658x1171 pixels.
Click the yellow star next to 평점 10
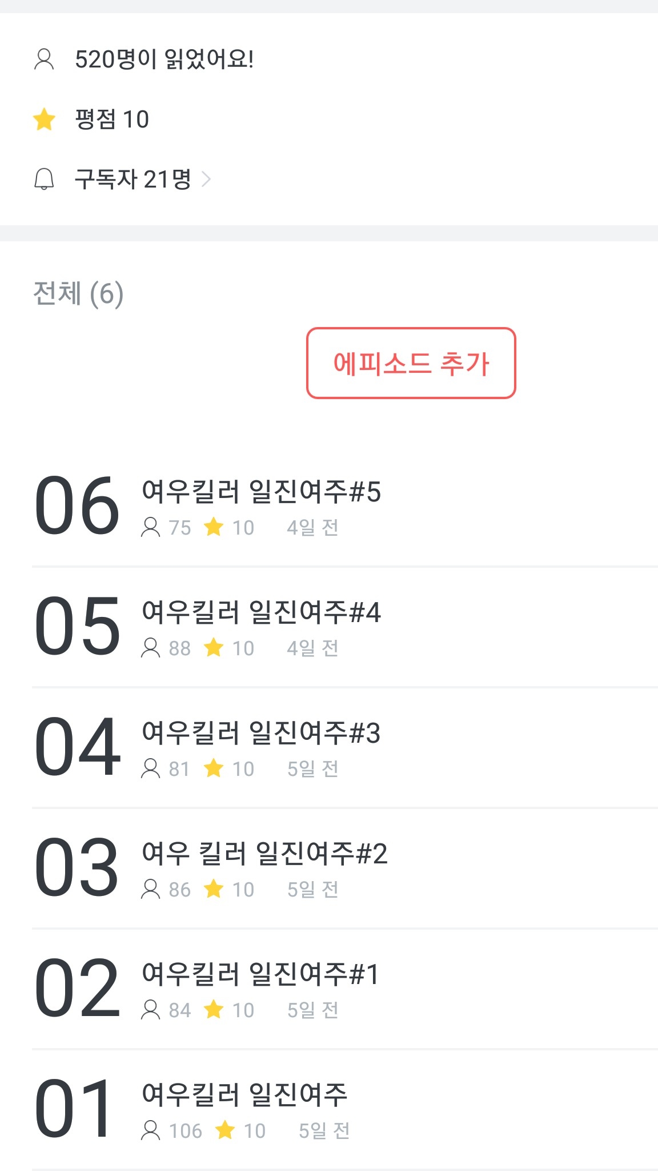tap(44, 120)
